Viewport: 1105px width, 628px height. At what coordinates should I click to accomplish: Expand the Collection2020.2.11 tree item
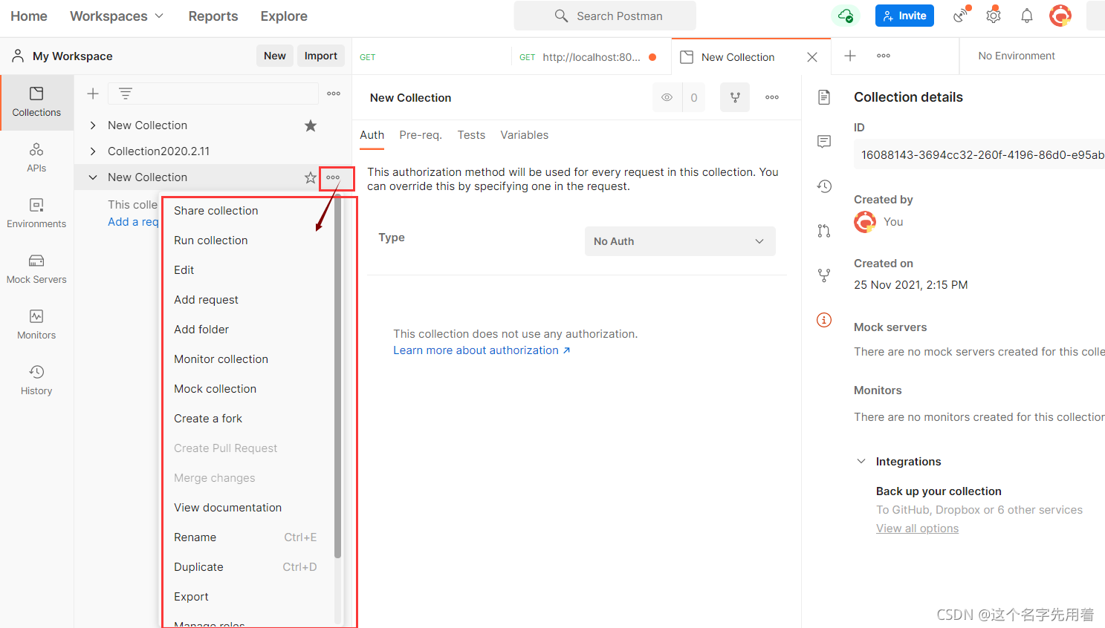click(93, 151)
